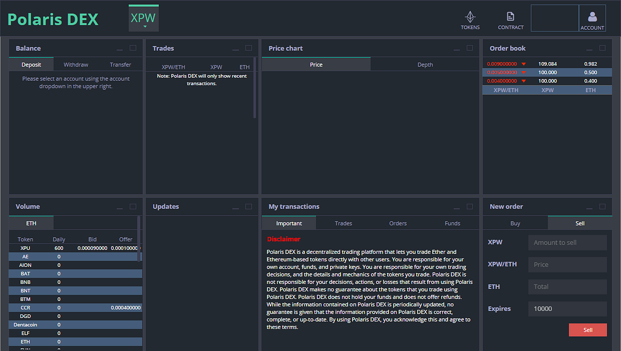Select the AION token row
621x351 pixels.
point(75,265)
